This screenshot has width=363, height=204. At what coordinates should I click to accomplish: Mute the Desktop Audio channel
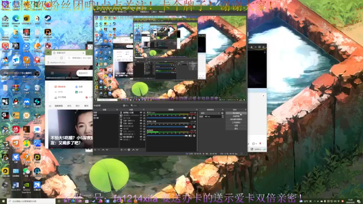coord(190,136)
